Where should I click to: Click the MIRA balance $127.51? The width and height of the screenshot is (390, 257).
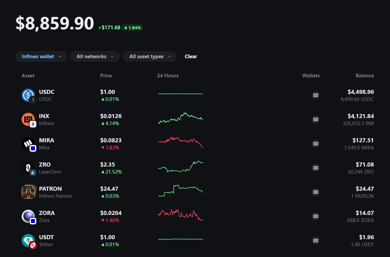[x=363, y=140]
